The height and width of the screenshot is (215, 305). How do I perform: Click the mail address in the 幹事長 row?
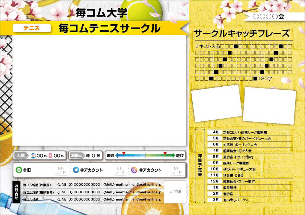coord(138,185)
